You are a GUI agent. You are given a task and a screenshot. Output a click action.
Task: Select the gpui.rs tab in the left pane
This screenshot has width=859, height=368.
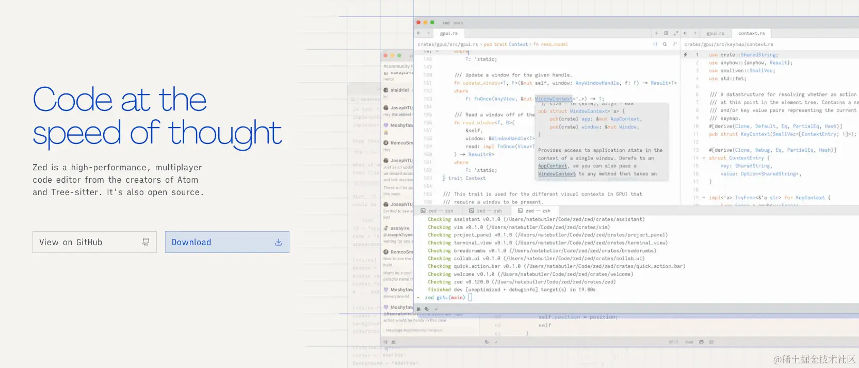point(448,33)
